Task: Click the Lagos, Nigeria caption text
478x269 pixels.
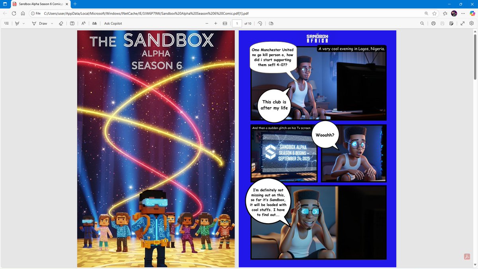Action: click(x=351, y=49)
